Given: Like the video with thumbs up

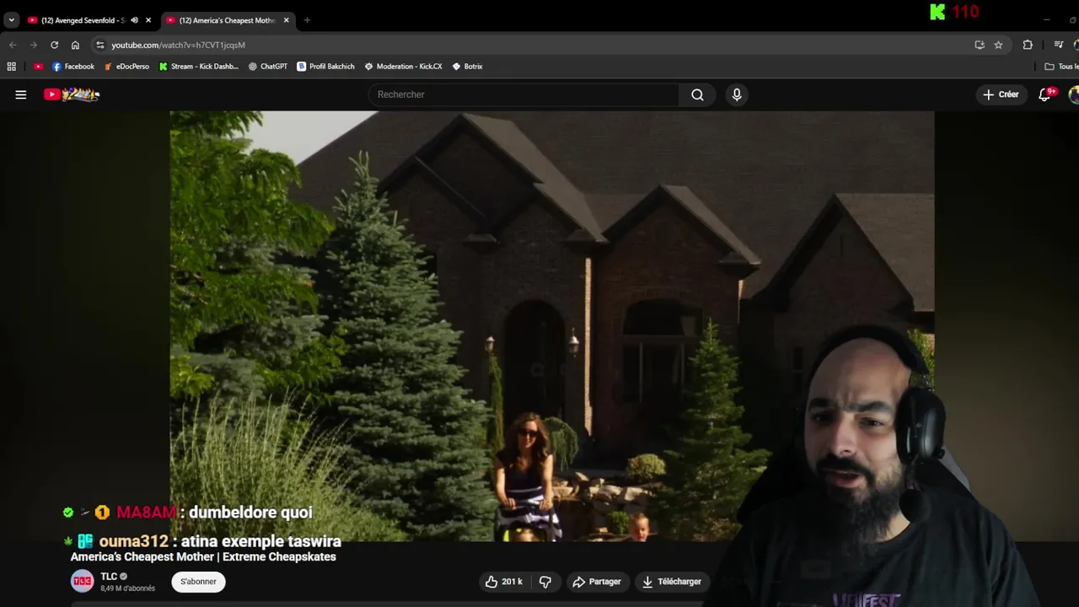Looking at the screenshot, I should pos(503,582).
